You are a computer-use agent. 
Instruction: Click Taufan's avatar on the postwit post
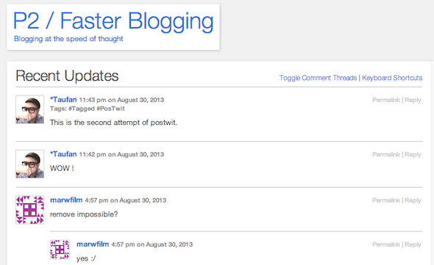pyautogui.click(x=30, y=109)
